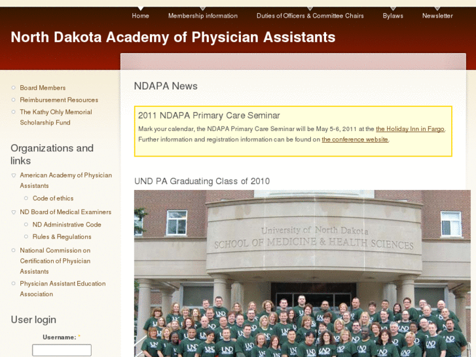This screenshot has height=357, width=476.
Task: Open the Bylaws menu item
Action: [393, 16]
